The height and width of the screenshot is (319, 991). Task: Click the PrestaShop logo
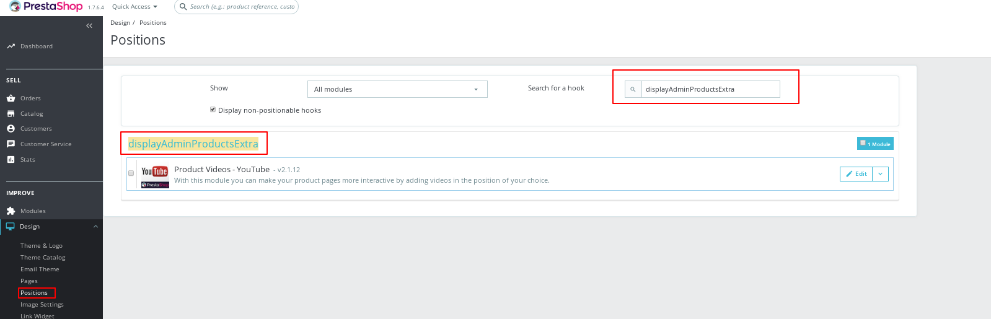46,7
